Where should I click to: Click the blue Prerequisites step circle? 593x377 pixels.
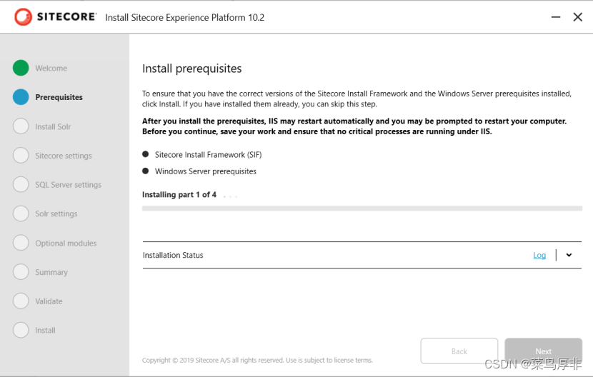click(21, 97)
